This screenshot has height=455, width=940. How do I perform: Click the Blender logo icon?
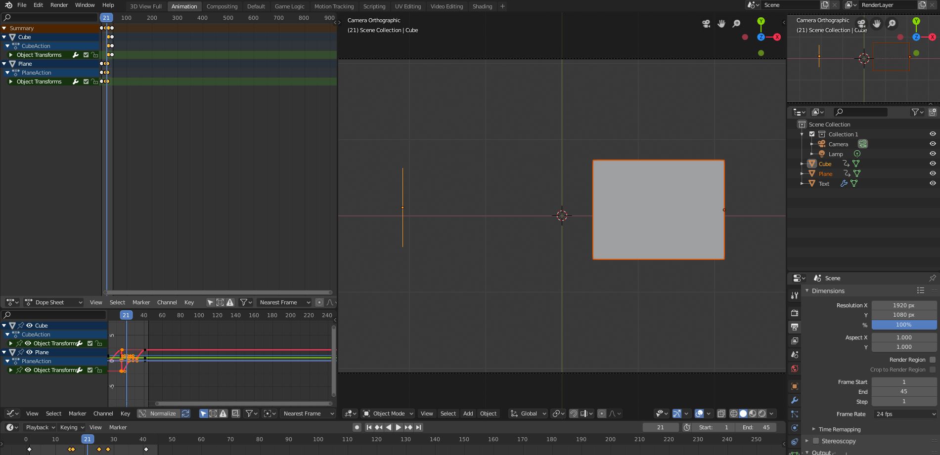coord(8,5)
